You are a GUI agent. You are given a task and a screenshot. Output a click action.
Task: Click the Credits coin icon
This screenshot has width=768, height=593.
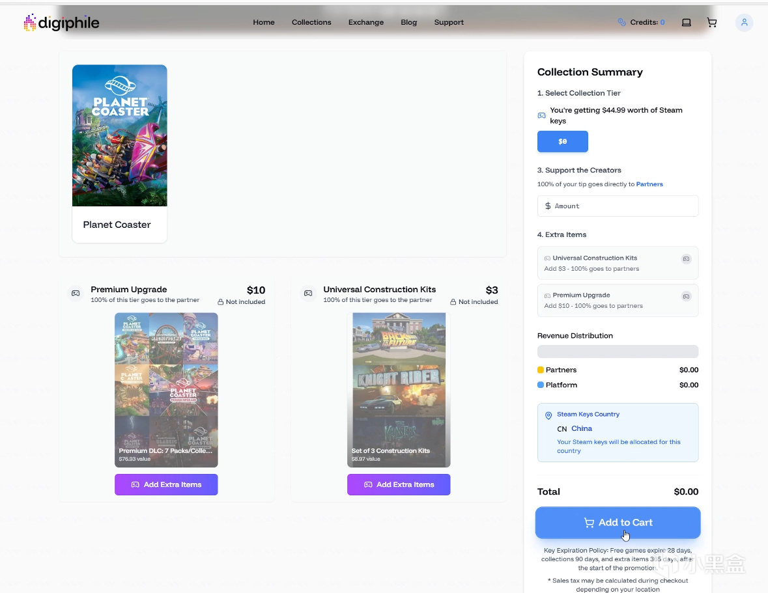click(621, 22)
